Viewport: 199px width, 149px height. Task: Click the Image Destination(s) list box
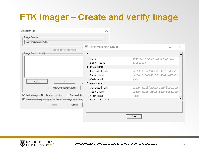pos(54,66)
